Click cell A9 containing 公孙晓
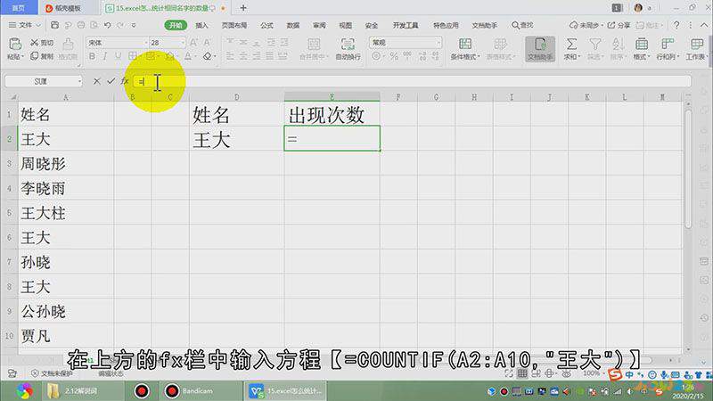The image size is (713, 401). click(66, 311)
